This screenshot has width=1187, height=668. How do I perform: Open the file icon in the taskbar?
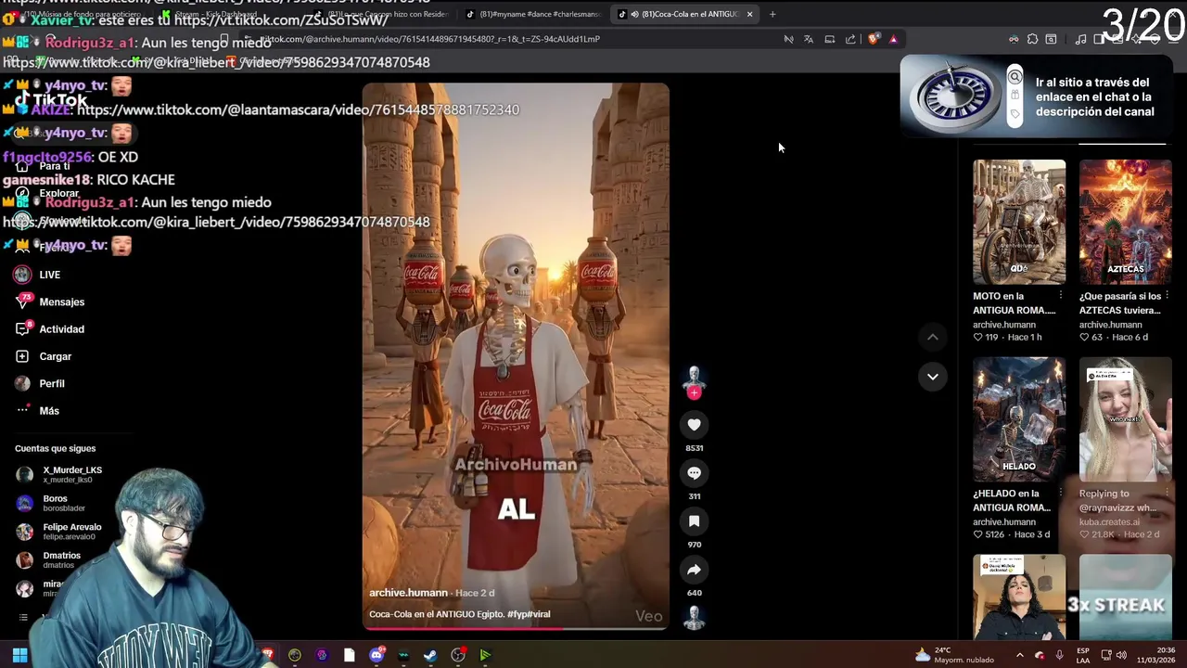tap(349, 656)
